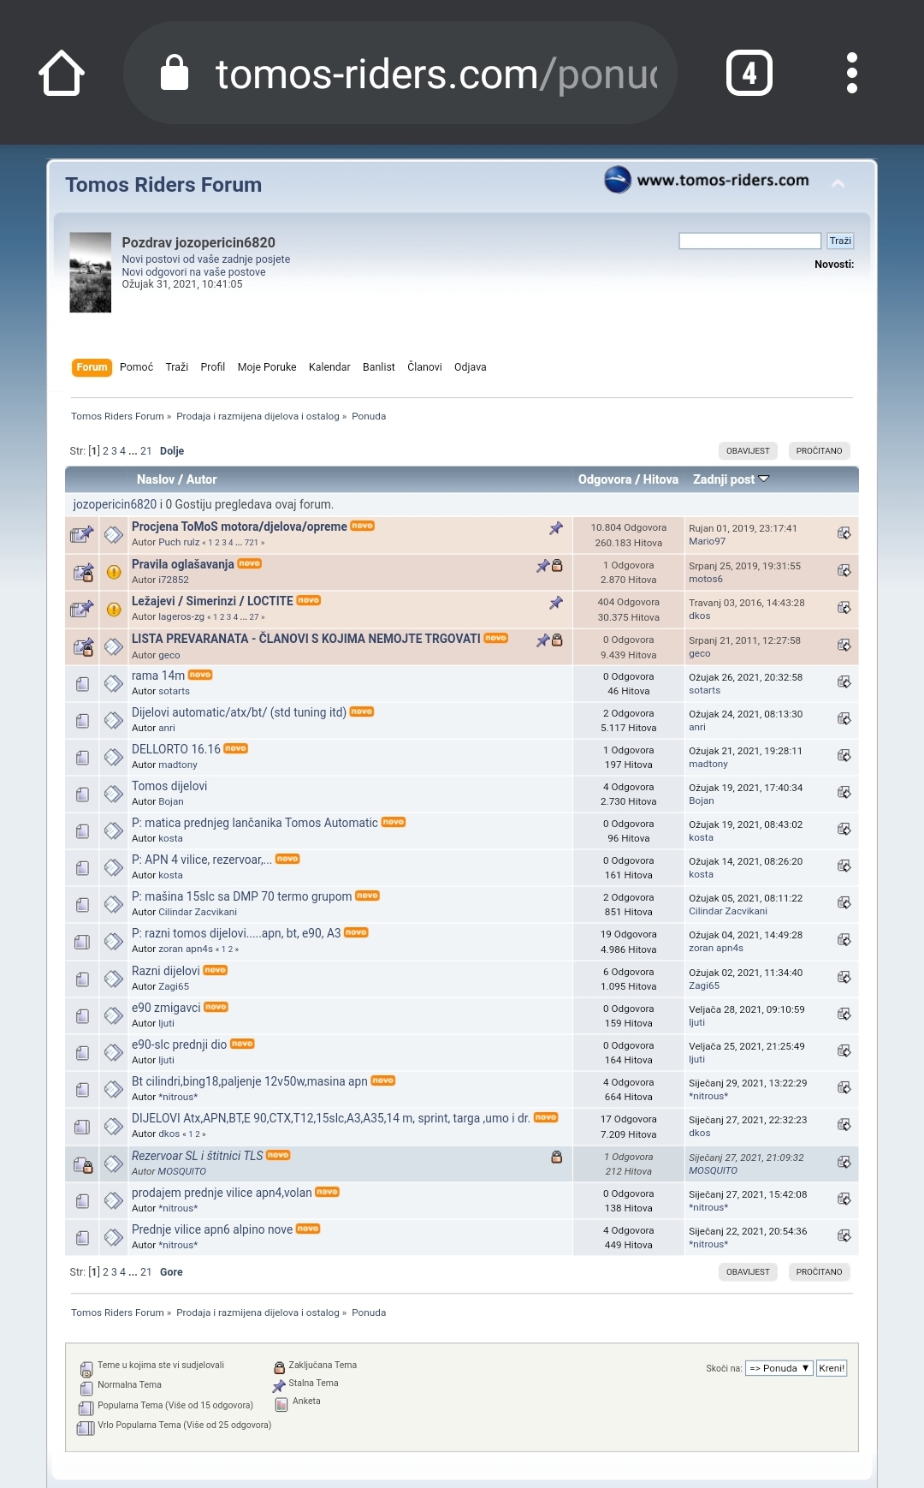Screen dimensions: 924x1488
Task: Click last post icon in e90 zmigavci row
Action: point(844,1015)
